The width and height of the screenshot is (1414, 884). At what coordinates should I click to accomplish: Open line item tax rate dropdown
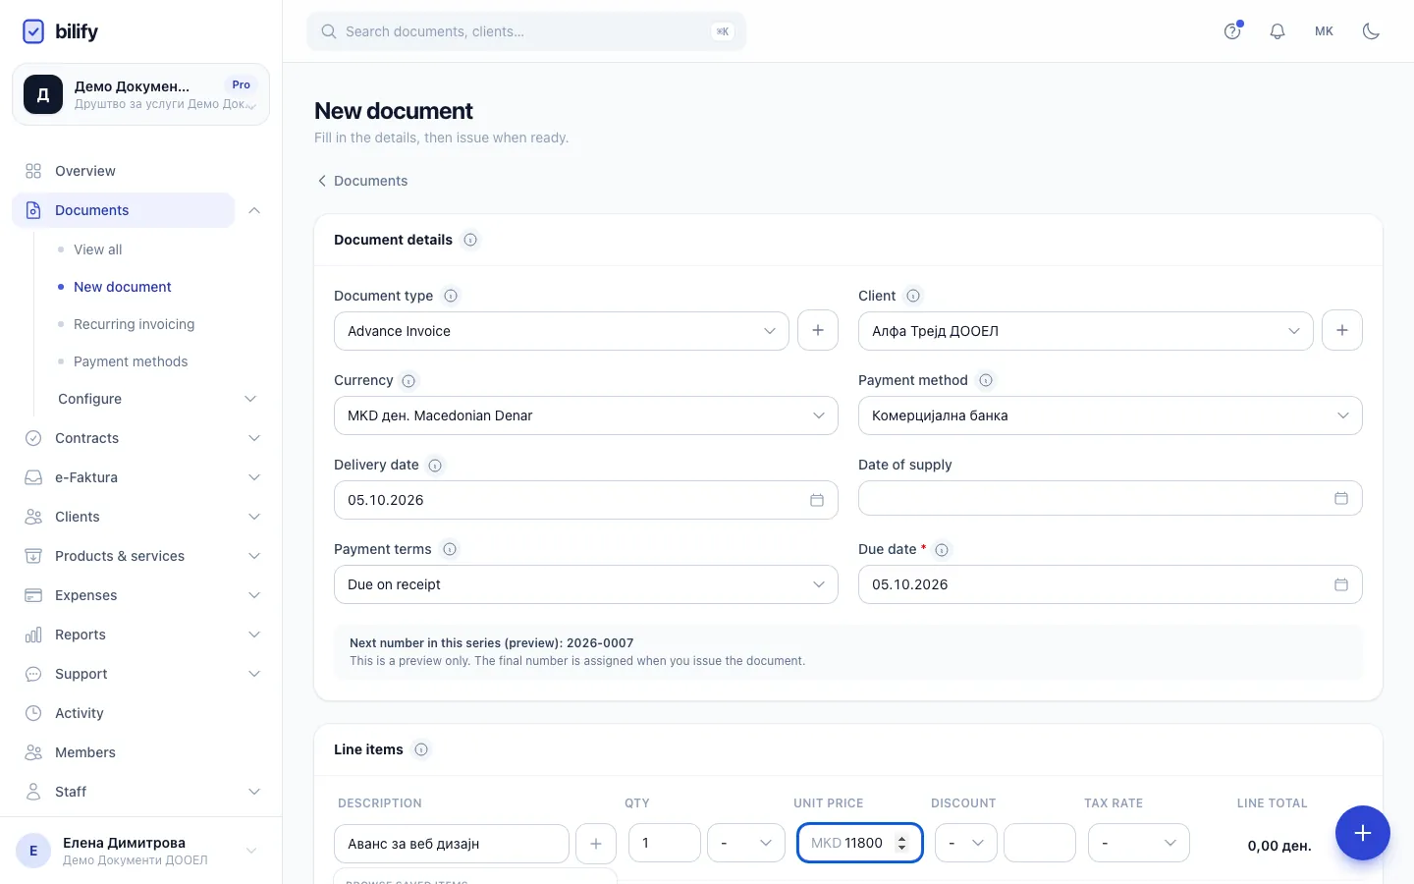[x=1139, y=843]
